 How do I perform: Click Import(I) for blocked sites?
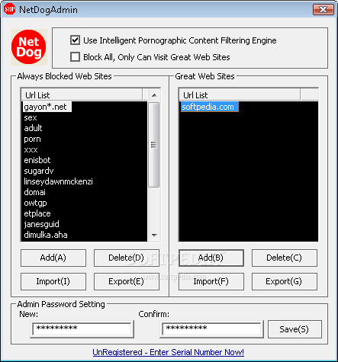click(53, 281)
